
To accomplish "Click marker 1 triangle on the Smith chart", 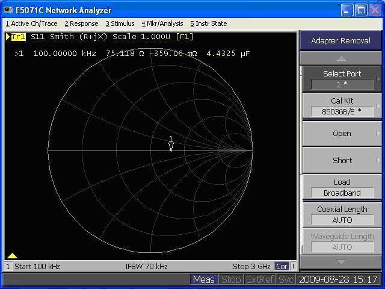I will coord(171,146).
